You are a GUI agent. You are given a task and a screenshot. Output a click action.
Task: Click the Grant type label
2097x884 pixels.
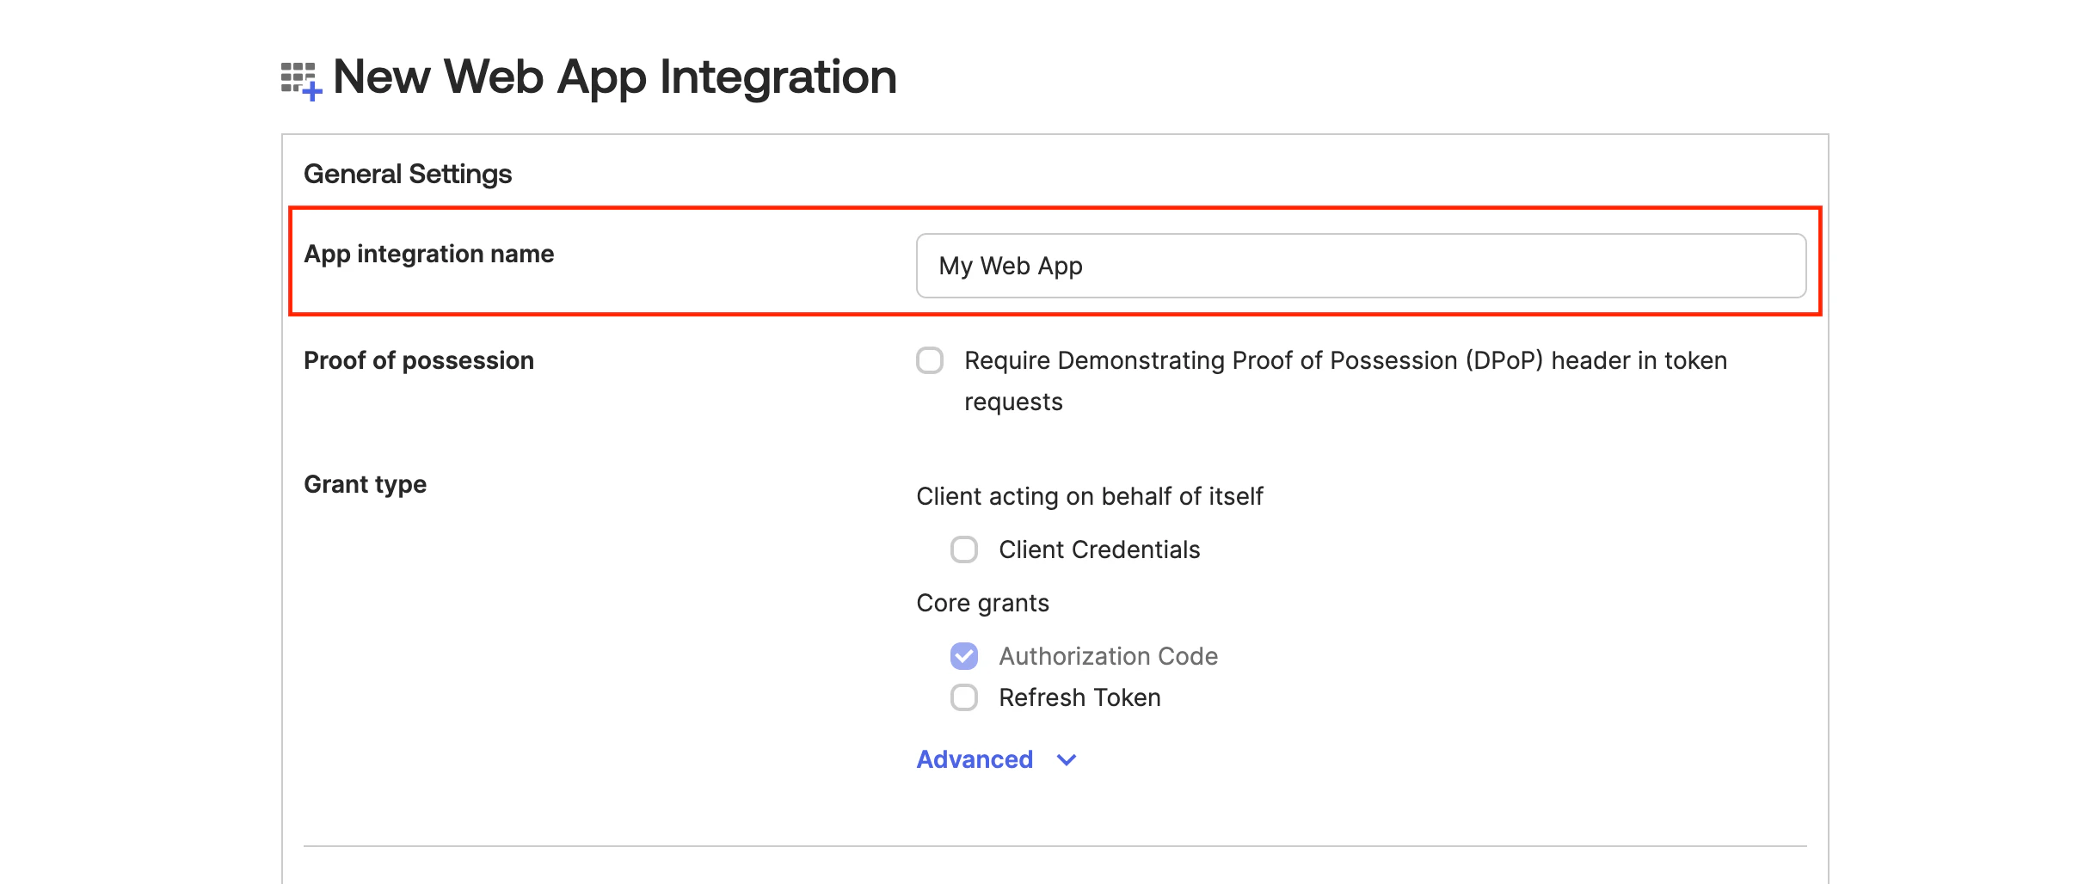(x=365, y=484)
